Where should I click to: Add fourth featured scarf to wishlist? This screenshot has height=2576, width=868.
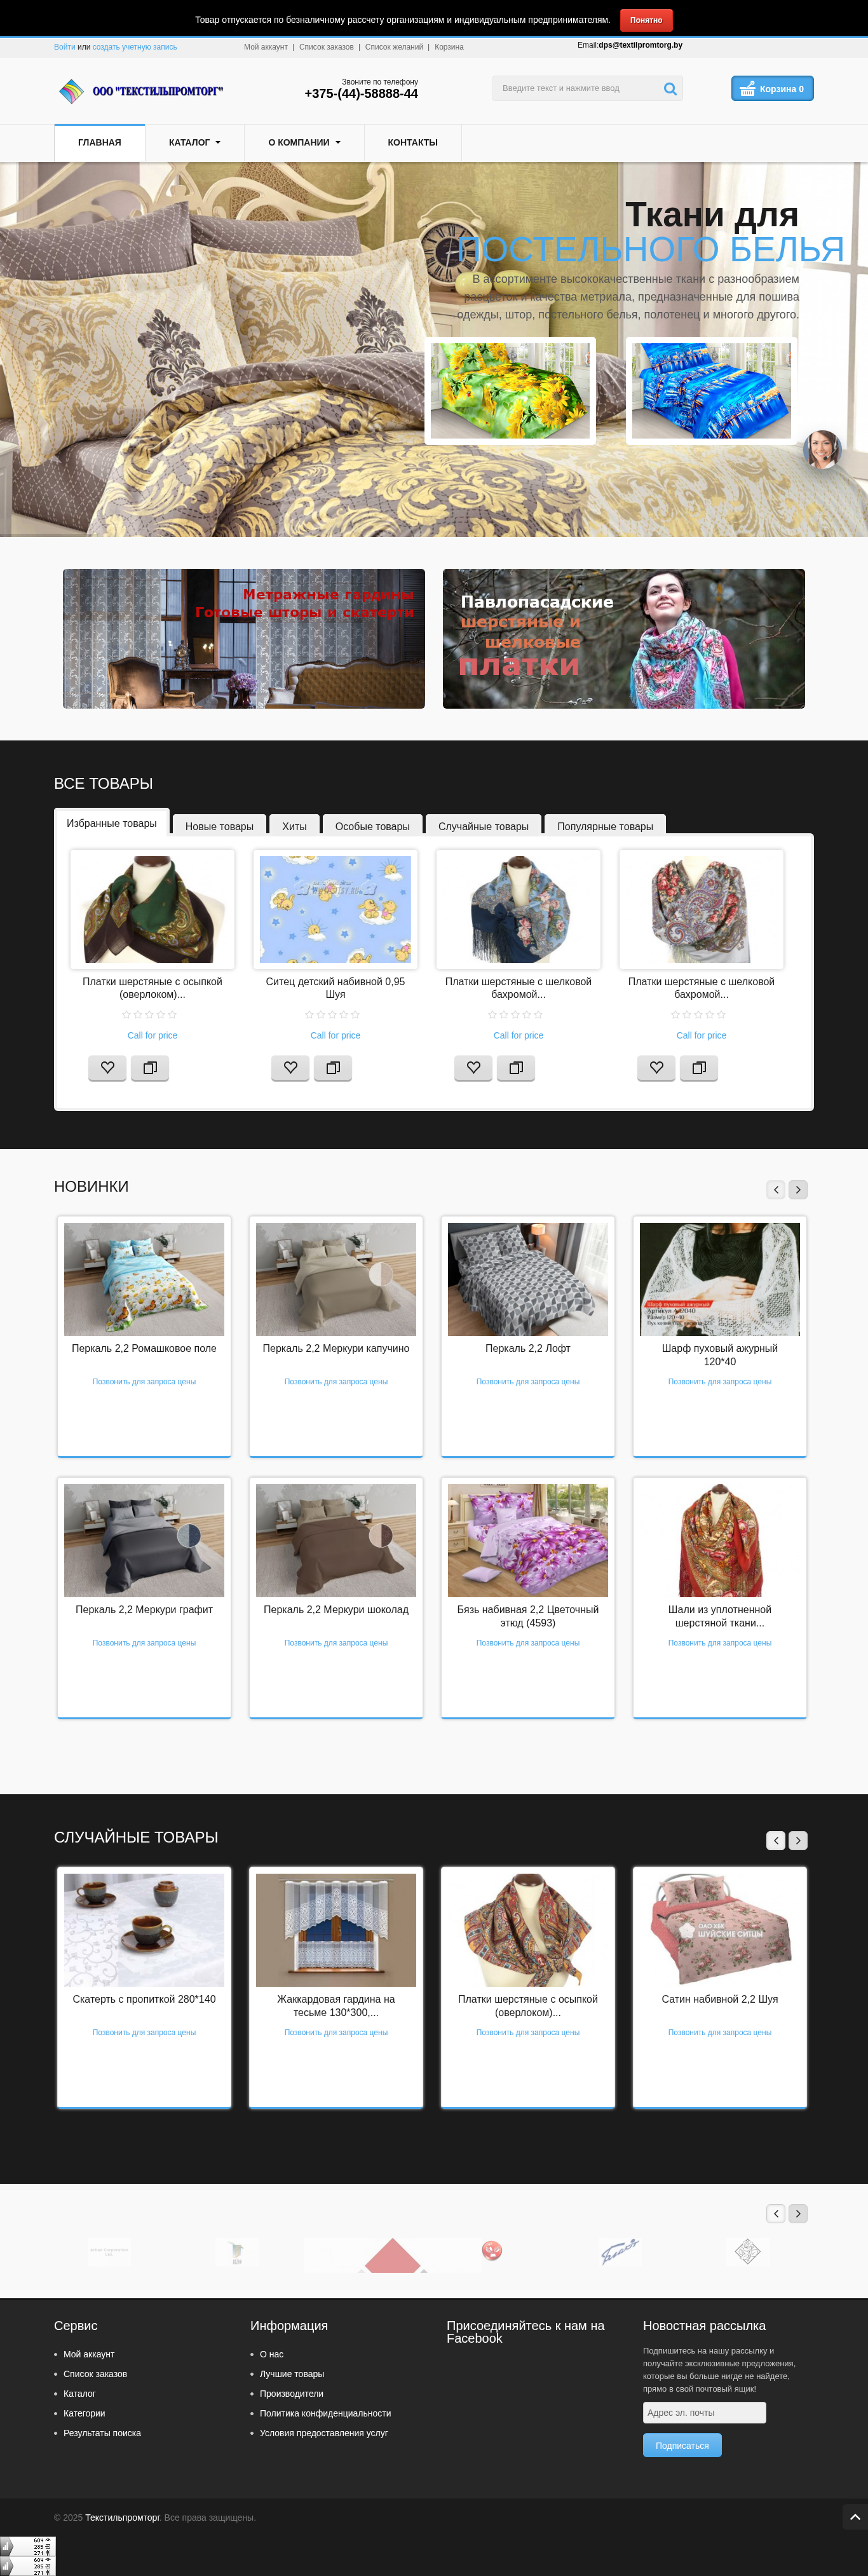[656, 1068]
